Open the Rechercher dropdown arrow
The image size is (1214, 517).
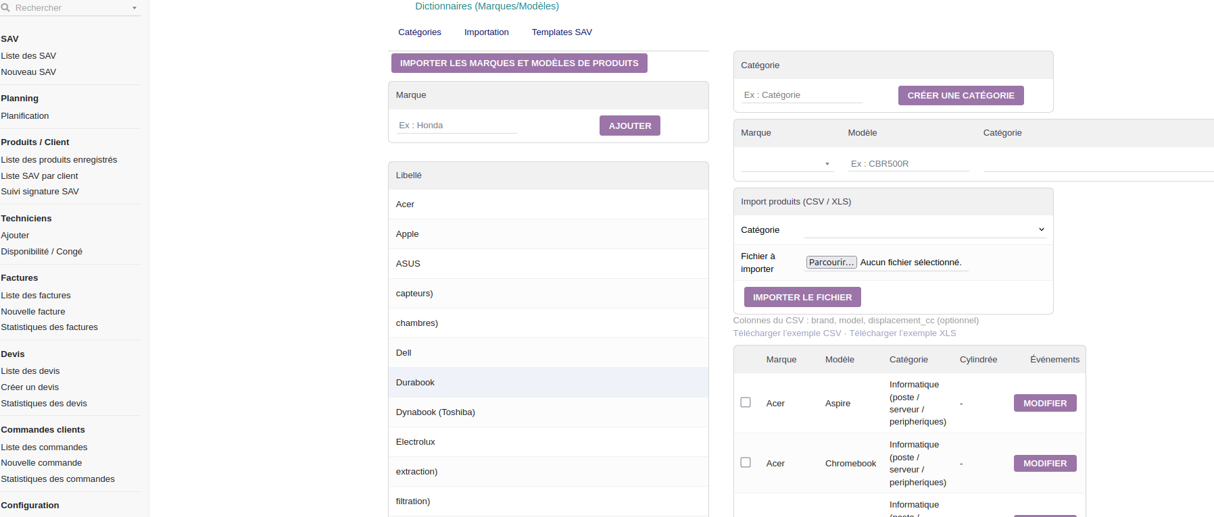tap(135, 8)
